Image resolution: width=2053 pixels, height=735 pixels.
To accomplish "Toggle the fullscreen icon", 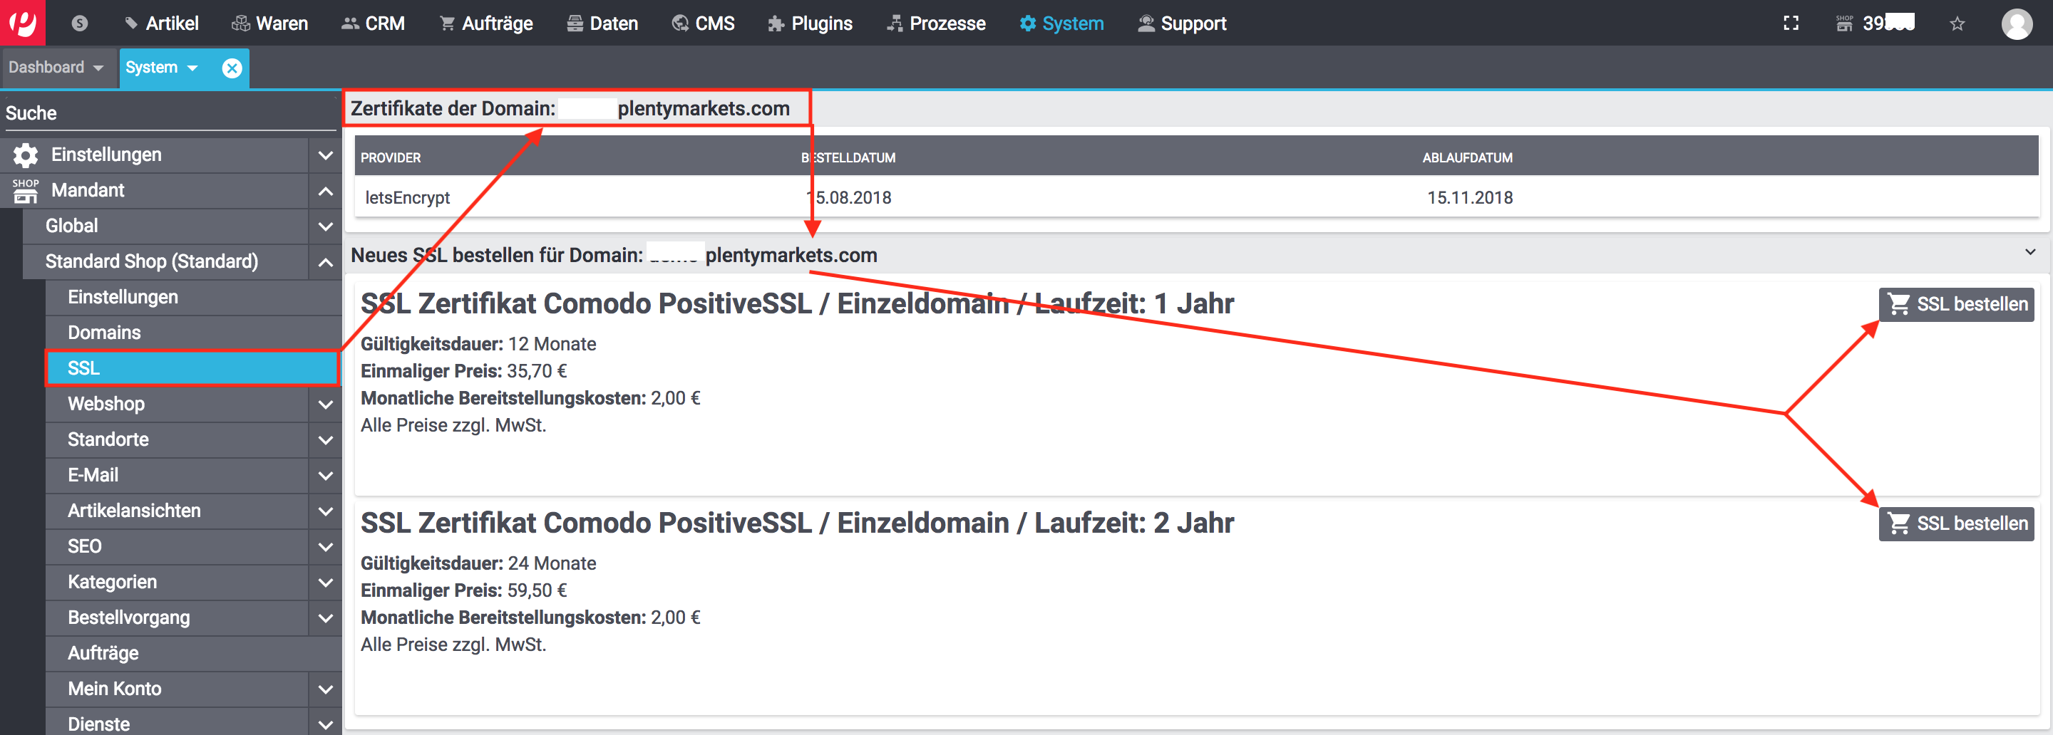I will click(1791, 23).
